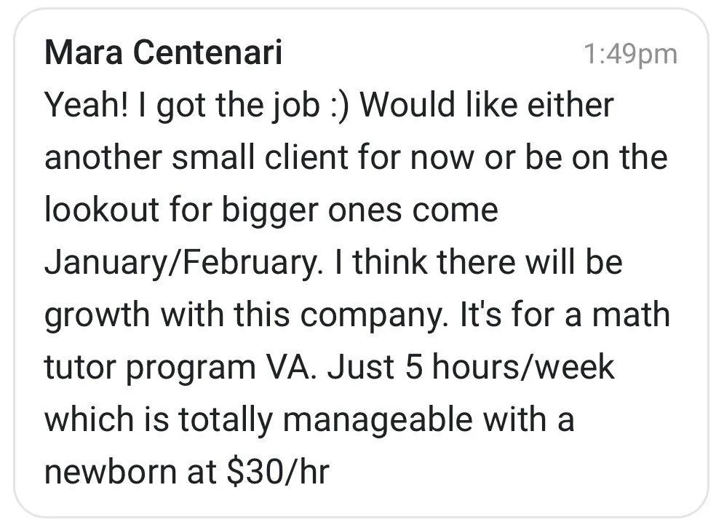
Task: Click the words "Would like either"
Action: pos(487,106)
